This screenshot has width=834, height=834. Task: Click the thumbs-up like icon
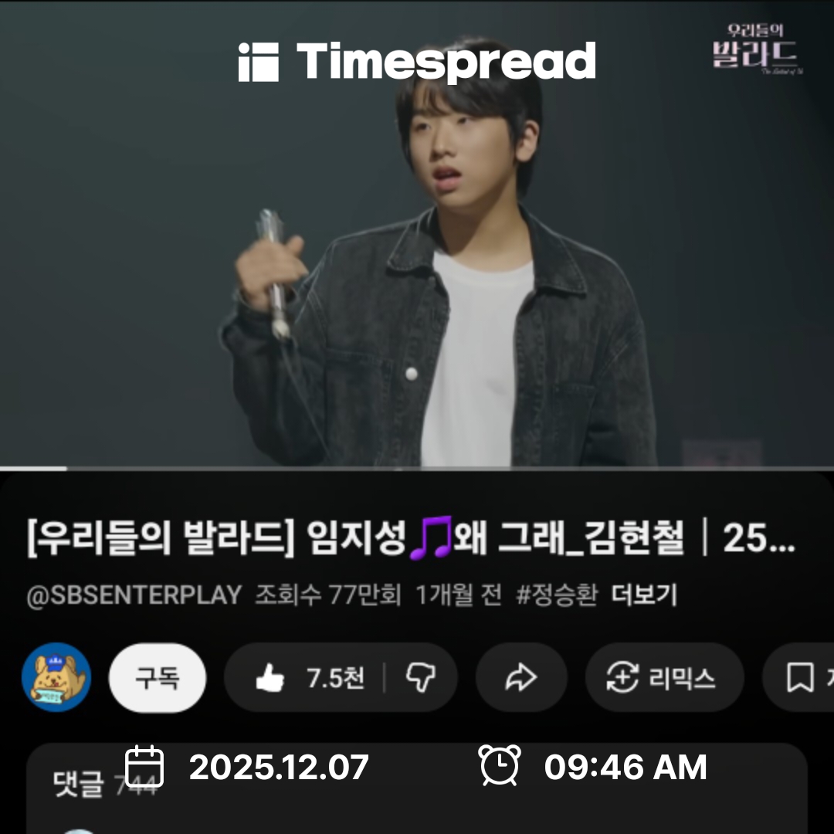point(270,678)
